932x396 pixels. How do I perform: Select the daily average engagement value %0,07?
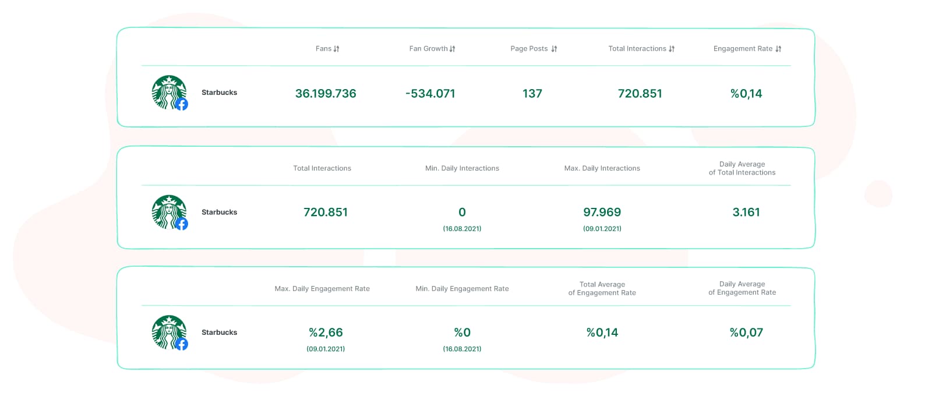pyautogui.click(x=746, y=333)
